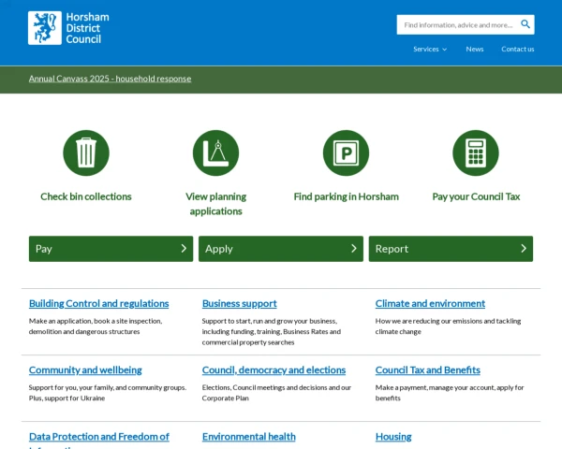
Task: Open Building Control and regulations section
Action: click(99, 303)
